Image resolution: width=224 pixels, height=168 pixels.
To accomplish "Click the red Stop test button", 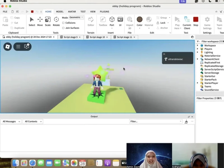I will point(196,19).
